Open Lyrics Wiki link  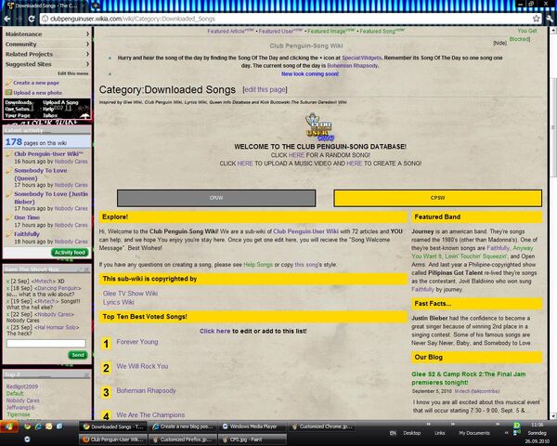tap(118, 302)
